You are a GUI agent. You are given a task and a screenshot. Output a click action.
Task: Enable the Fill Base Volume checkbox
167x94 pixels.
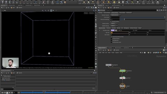pyautogui.click(x=111, y=39)
